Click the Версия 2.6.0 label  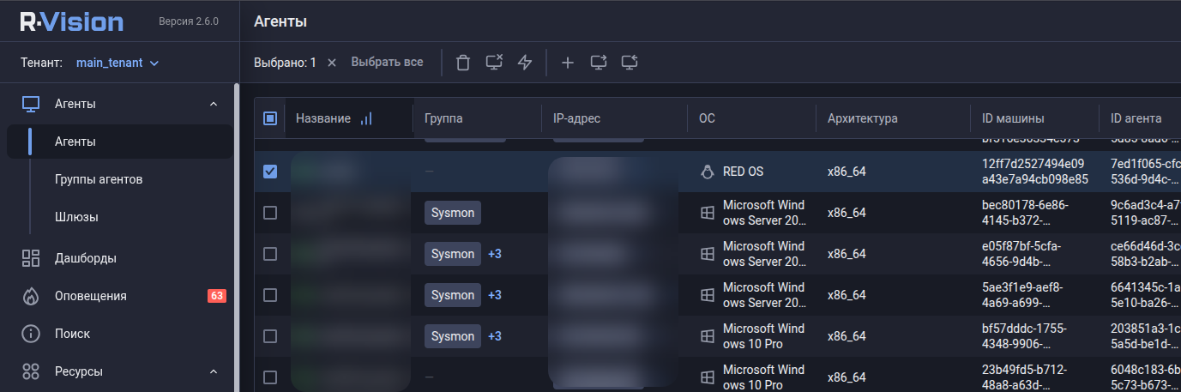tap(189, 21)
